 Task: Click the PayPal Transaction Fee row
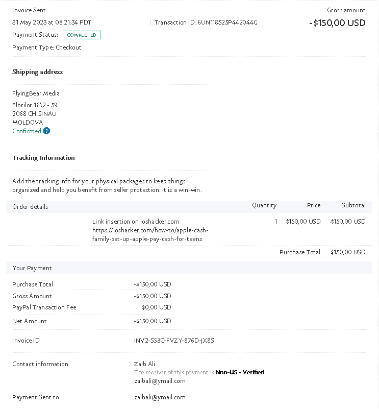click(x=92, y=307)
